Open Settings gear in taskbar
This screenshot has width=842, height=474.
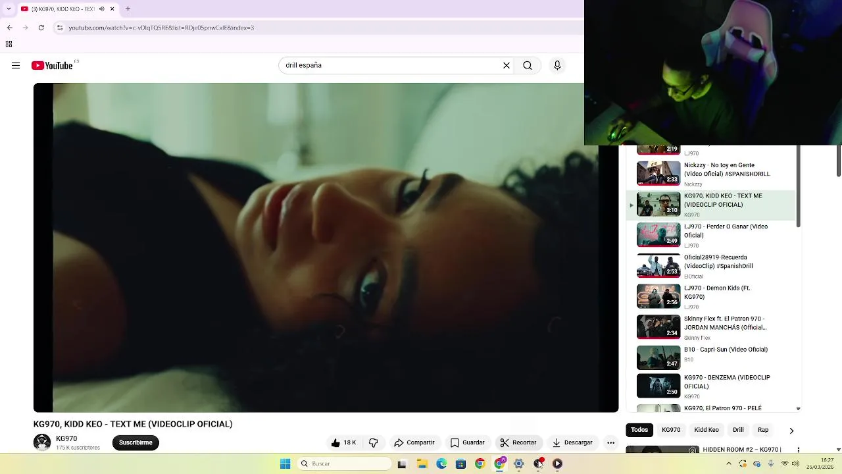click(519, 463)
